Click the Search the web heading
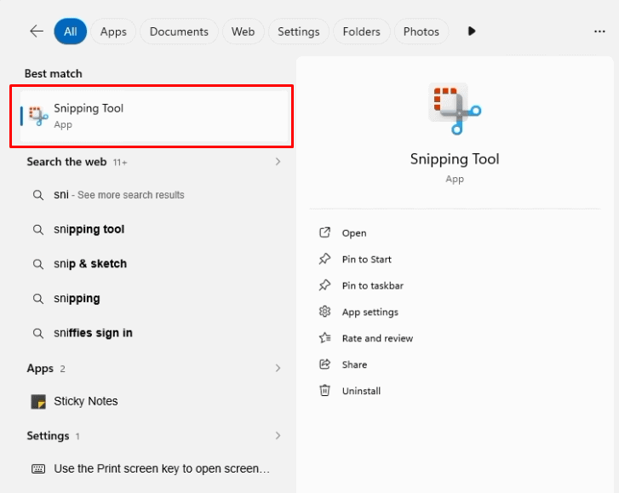 coord(66,162)
